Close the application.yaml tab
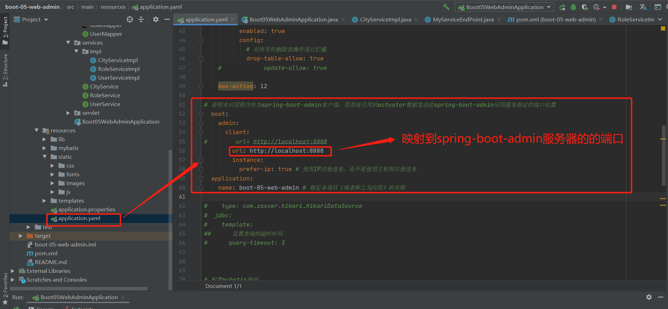 click(x=233, y=20)
